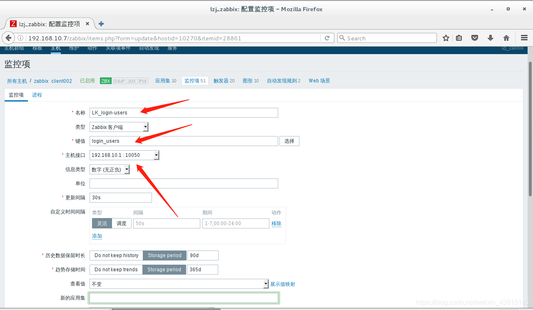Bookmark this page with the star icon
Screen dimensions: 533x310
coord(446,38)
